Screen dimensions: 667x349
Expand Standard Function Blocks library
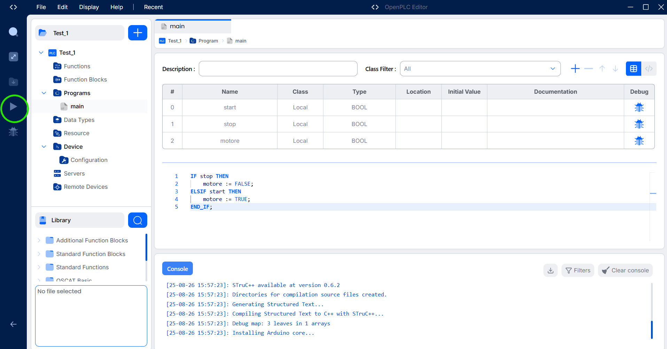[x=39, y=254]
